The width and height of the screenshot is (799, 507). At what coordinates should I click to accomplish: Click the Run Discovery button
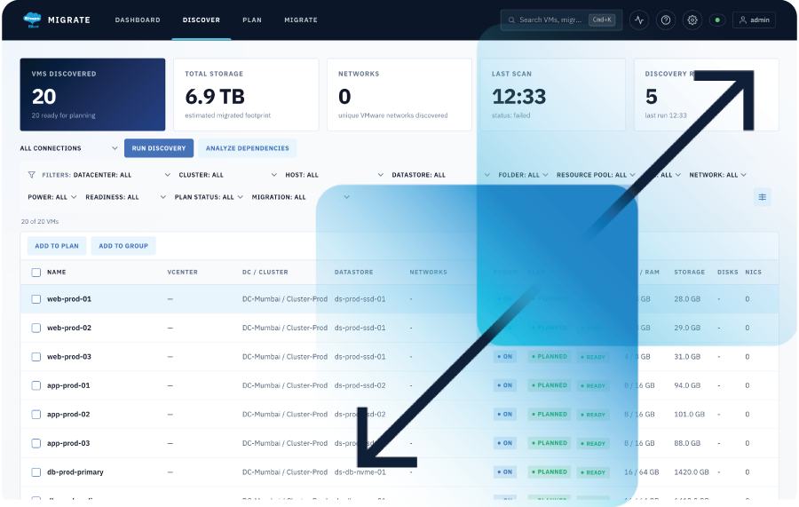coord(159,148)
